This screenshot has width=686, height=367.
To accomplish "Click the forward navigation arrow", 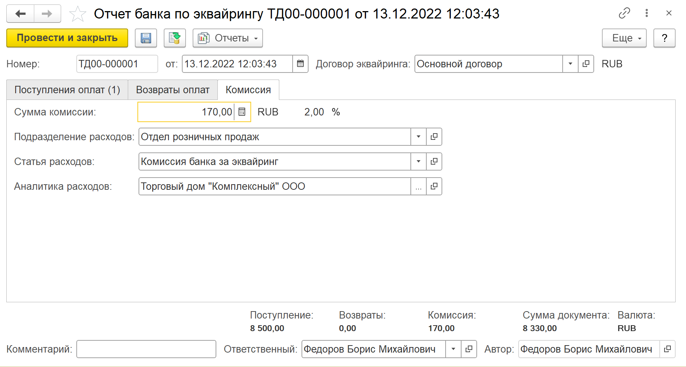I will click(x=47, y=14).
